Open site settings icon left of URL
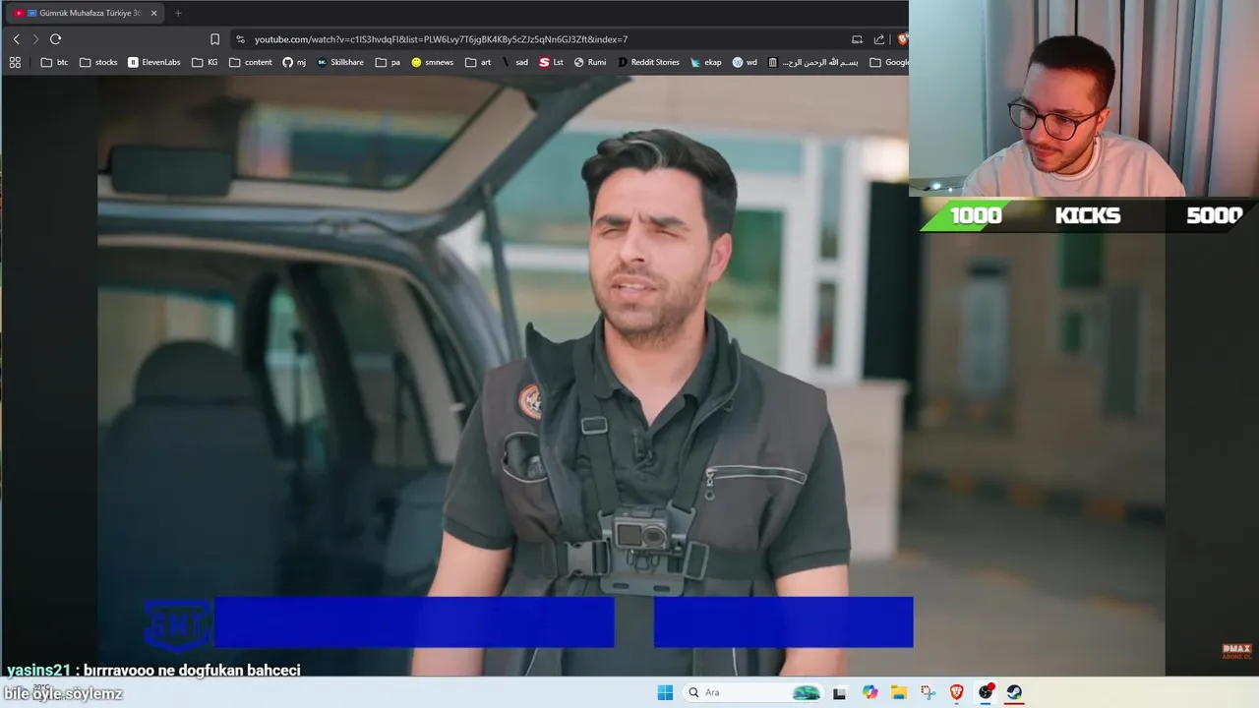The height and width of the screenshot is (708, 1259). 241,39
